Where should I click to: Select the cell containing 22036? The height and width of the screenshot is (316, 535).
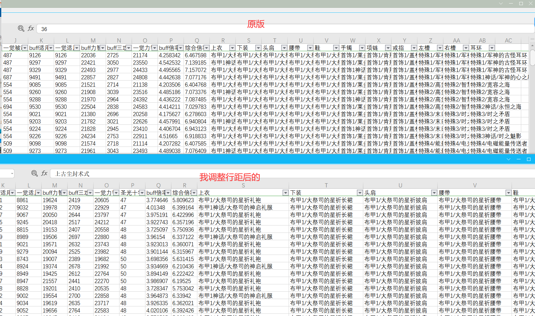(93, 55)
